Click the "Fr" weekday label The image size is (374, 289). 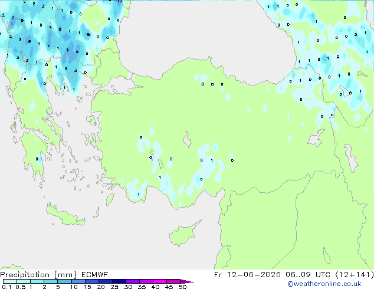pos(218,275)
